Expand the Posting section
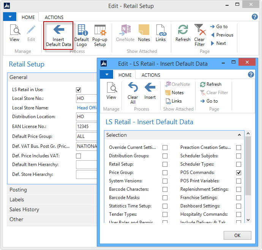Screen dimensions: 262x250 coord(18,190)
